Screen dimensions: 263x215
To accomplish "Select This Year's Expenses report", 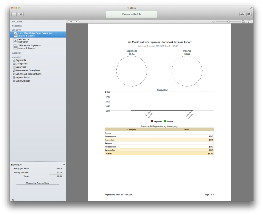I will click(29, 47).
